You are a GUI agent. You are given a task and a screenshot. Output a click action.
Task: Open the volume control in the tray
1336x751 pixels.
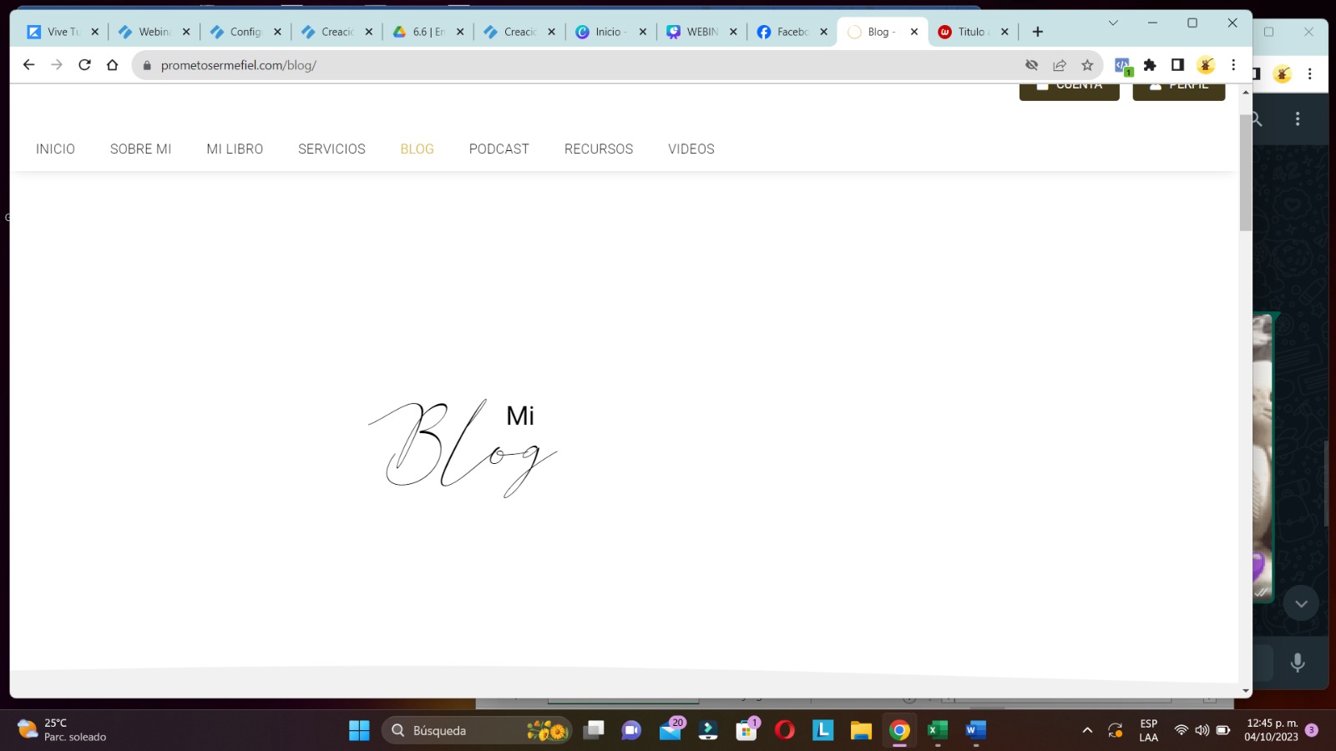[x=1202, y=730]
